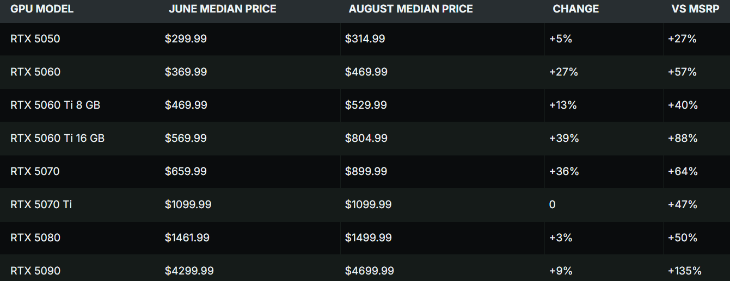Click the +135% VS MSRP value
Viewport: 730px width, 281px height.
[684, 271]
